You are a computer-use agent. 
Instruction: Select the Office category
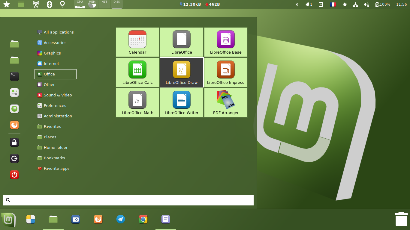56,74
